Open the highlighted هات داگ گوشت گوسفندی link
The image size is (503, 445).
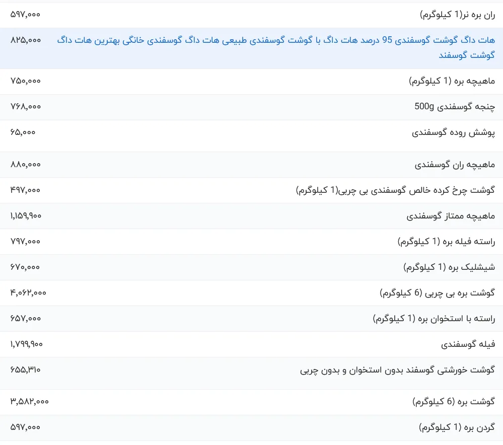click(x=276, y=47)
